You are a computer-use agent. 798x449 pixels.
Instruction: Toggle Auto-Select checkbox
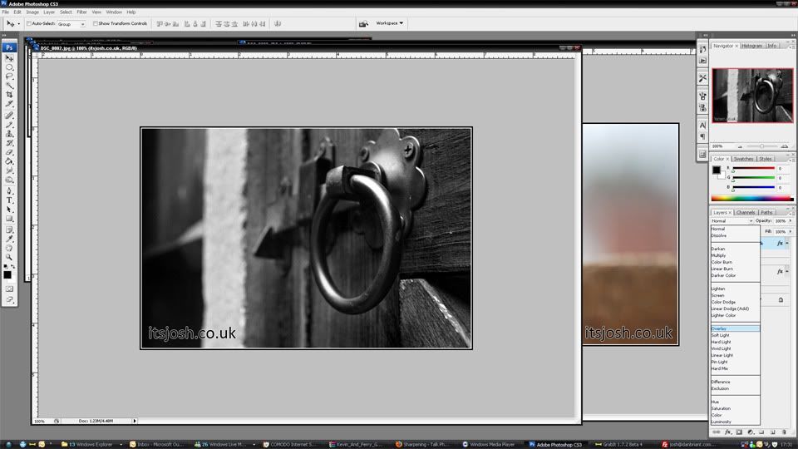coord(29,23)
